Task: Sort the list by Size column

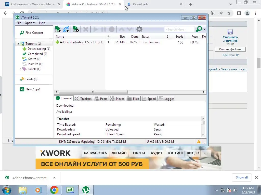Action: pos(118,37)
